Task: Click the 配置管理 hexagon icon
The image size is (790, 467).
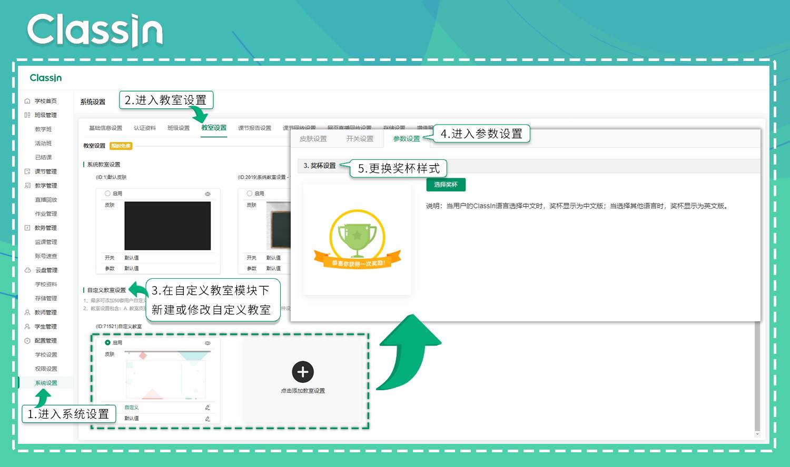Action: (x=27, y=341)
